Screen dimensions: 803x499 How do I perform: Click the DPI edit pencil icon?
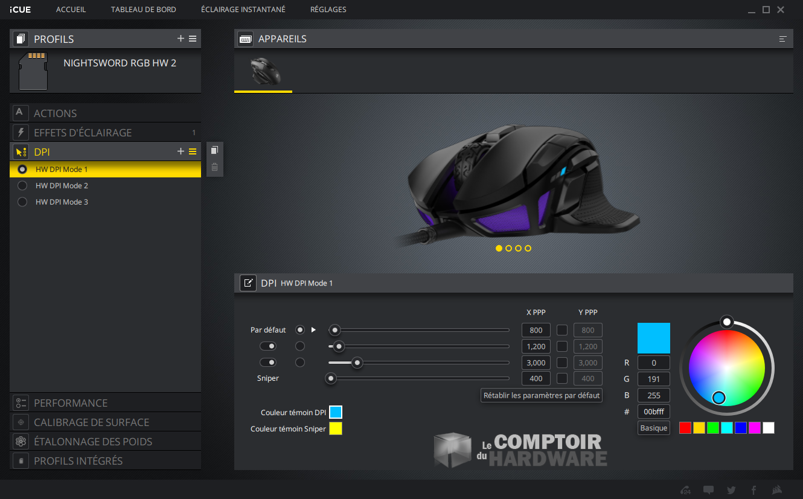pyautogui.click(x=248, y=282)
